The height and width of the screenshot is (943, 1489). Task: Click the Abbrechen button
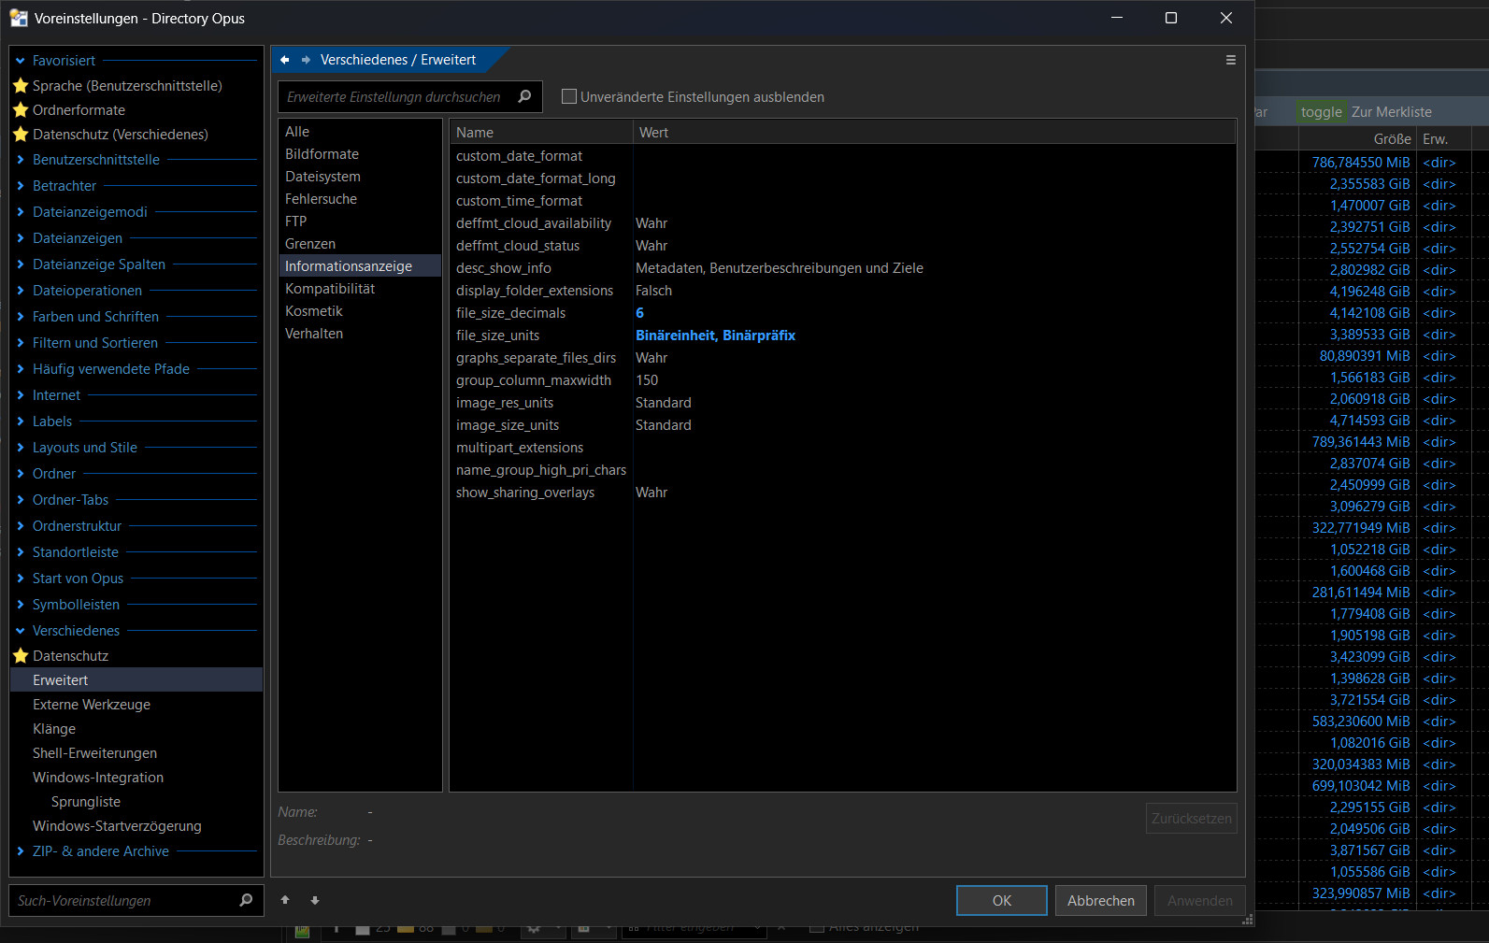(x=1101, y=900)
